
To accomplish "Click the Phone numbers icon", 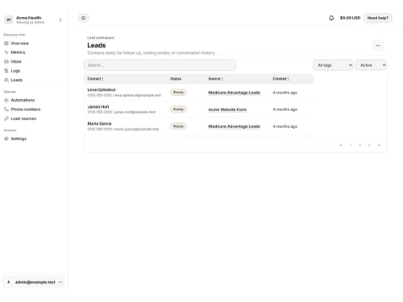I will coord(6,110).
